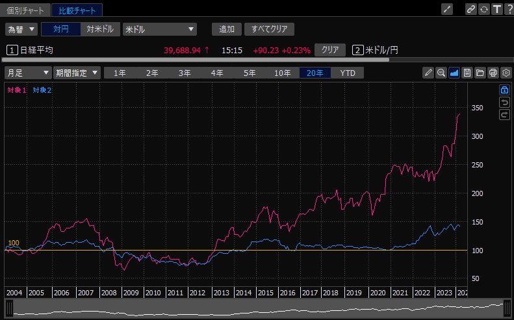Set the period to 10年
Screen dimensions: 514x320
[x=282, y=73]
